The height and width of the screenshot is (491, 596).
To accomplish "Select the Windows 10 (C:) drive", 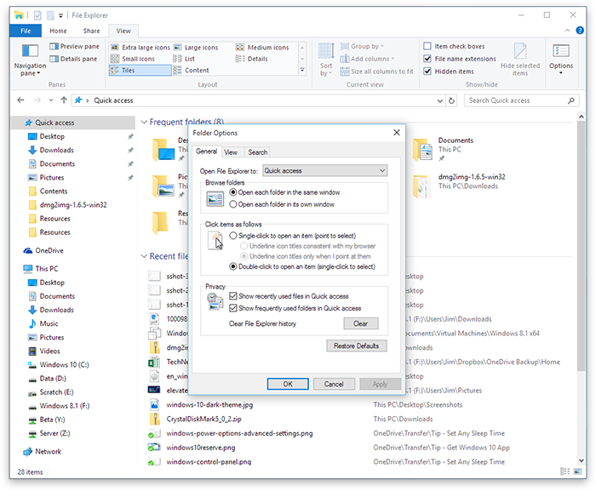I will [64, 365].
